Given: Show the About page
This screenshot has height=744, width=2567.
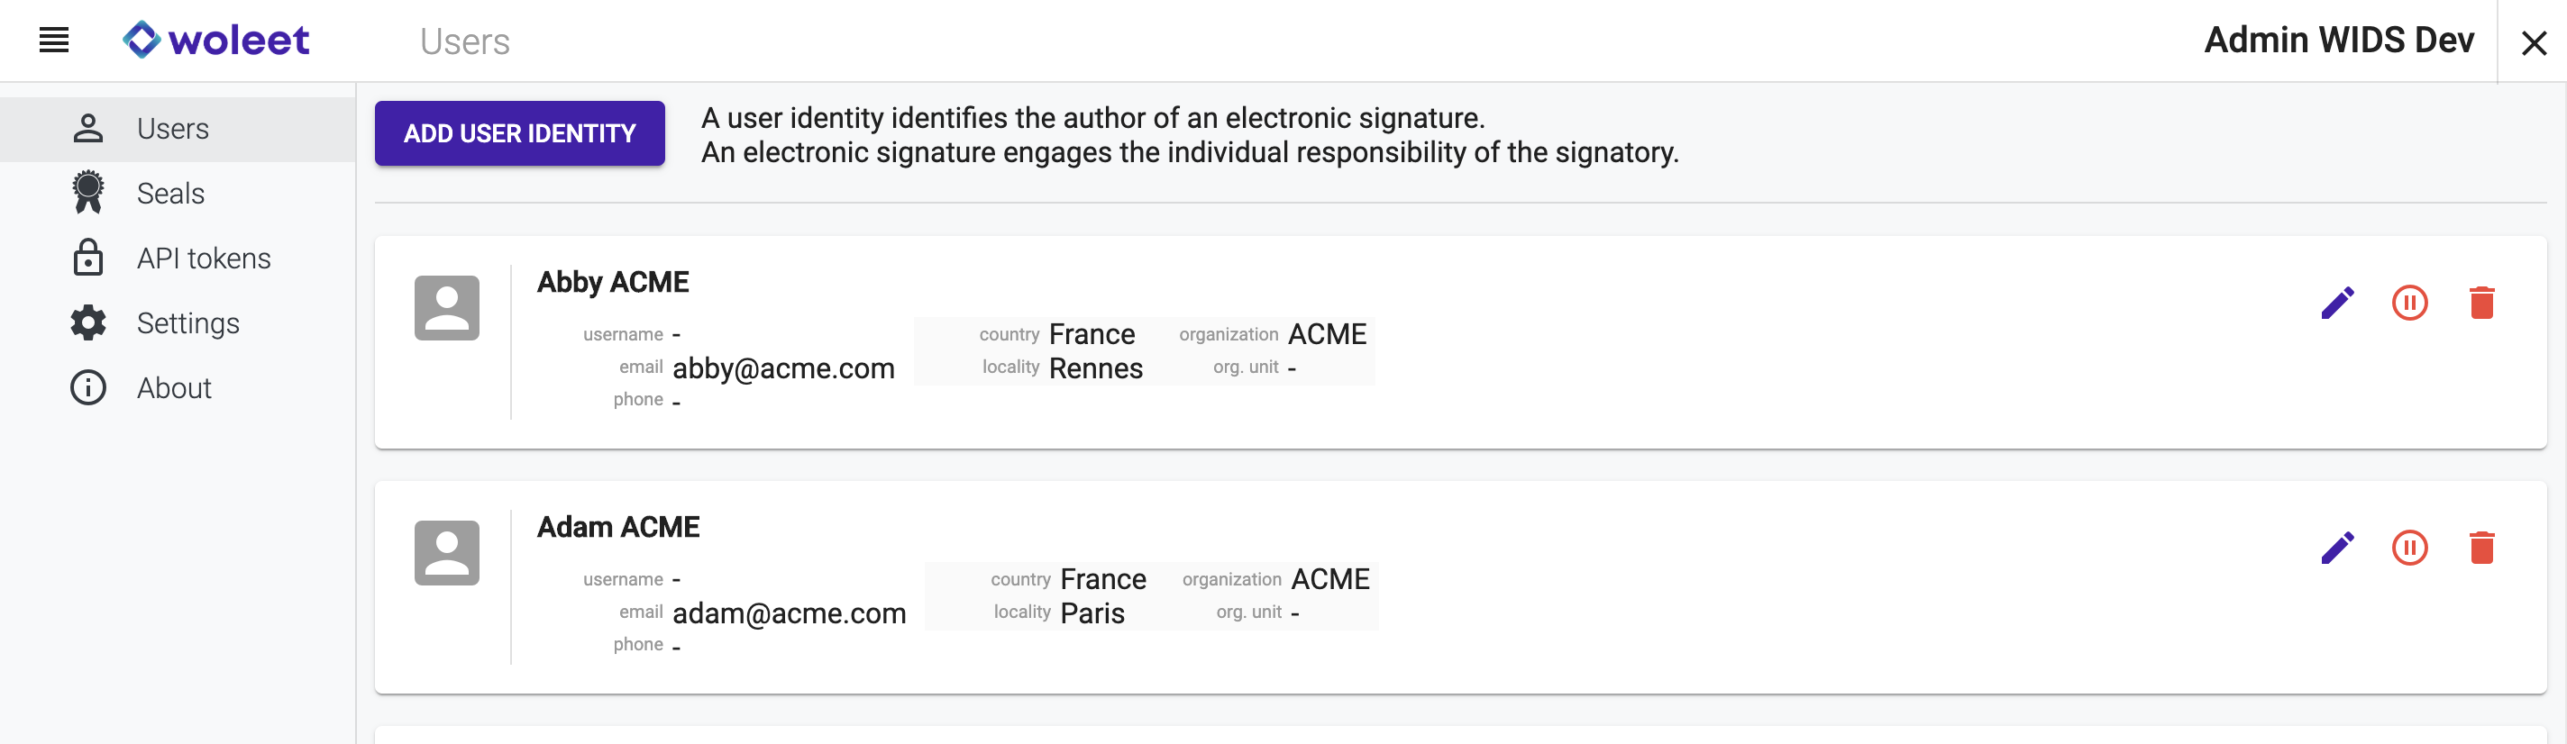Looking at the screenshot, I should 173,388.
